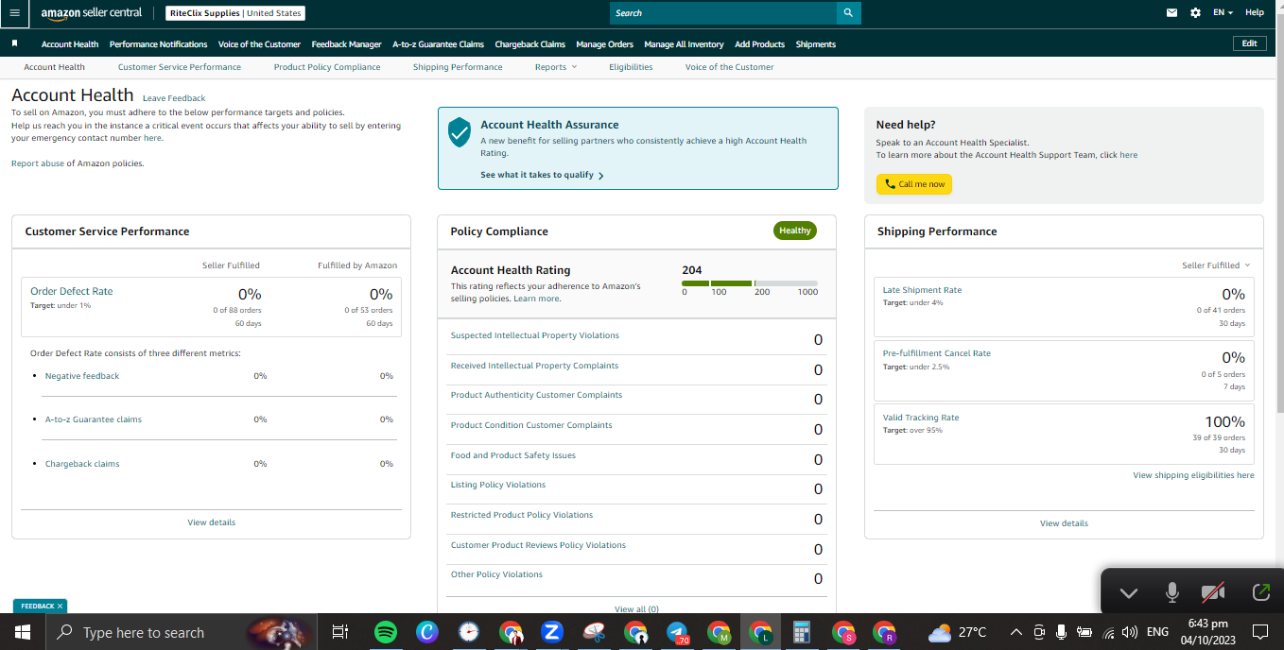The width and height of the screenshot is (1284, 650).
Task: Open Calculator from the taskbar
Action: click(x=802, y=632)
